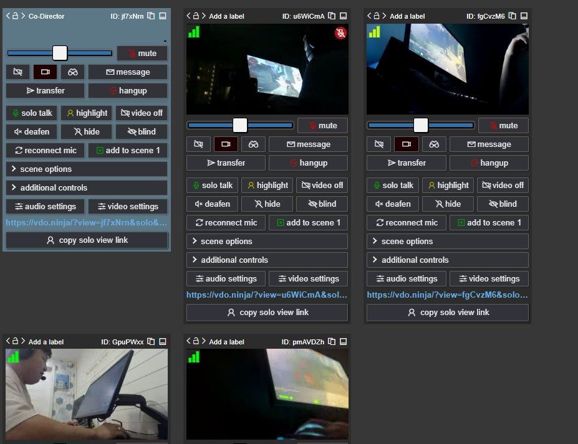Click "Add a label" on GpuPWxx panel
The height and width of the screenshot is (444, 578).
(46, 342)
